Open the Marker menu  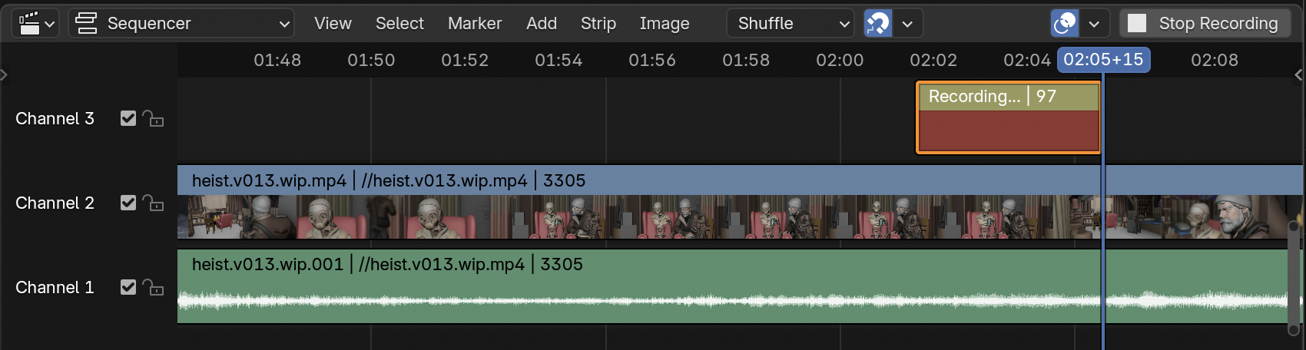(x=475, y=24)
